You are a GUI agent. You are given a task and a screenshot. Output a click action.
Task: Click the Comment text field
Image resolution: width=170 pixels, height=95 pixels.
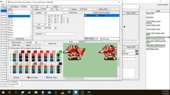60,34
